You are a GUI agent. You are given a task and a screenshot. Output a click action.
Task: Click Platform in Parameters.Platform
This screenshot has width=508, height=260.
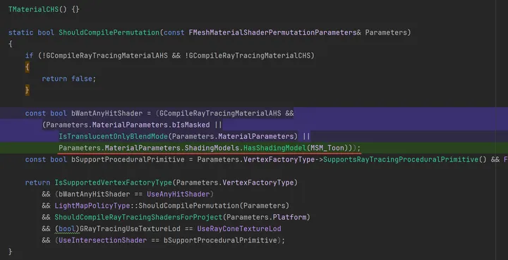tap(290, 217)
